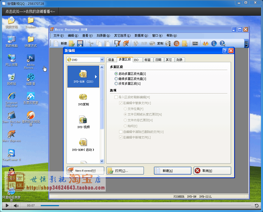Open the 刻录器 menu
The width and height of the screenshot is (263, 212).
[x=103, y=36]
